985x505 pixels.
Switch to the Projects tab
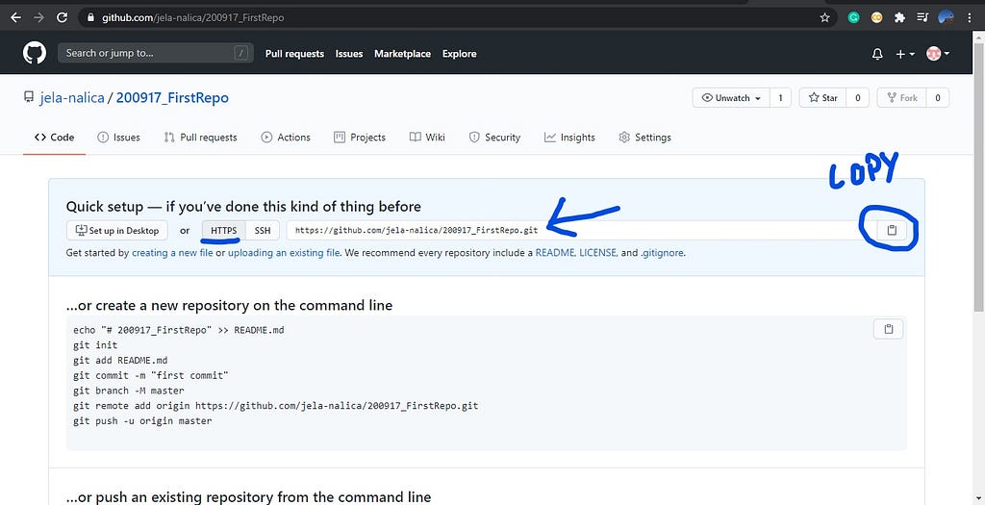360,138
